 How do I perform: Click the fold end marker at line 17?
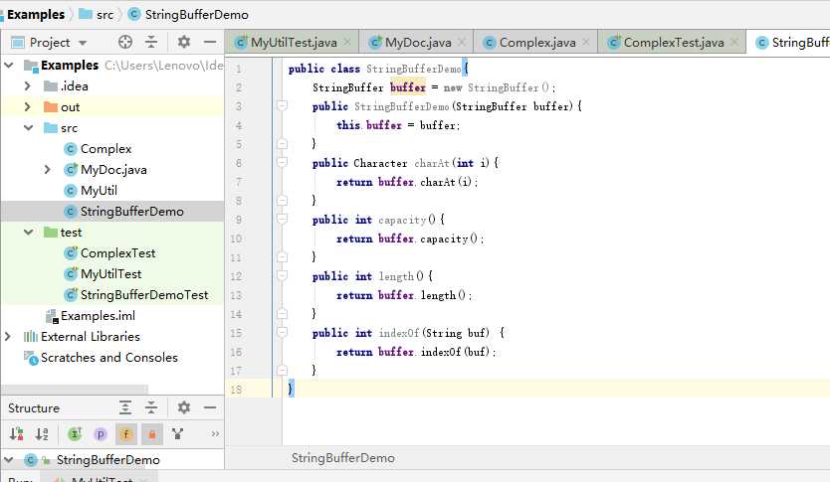tap(282, 370)
